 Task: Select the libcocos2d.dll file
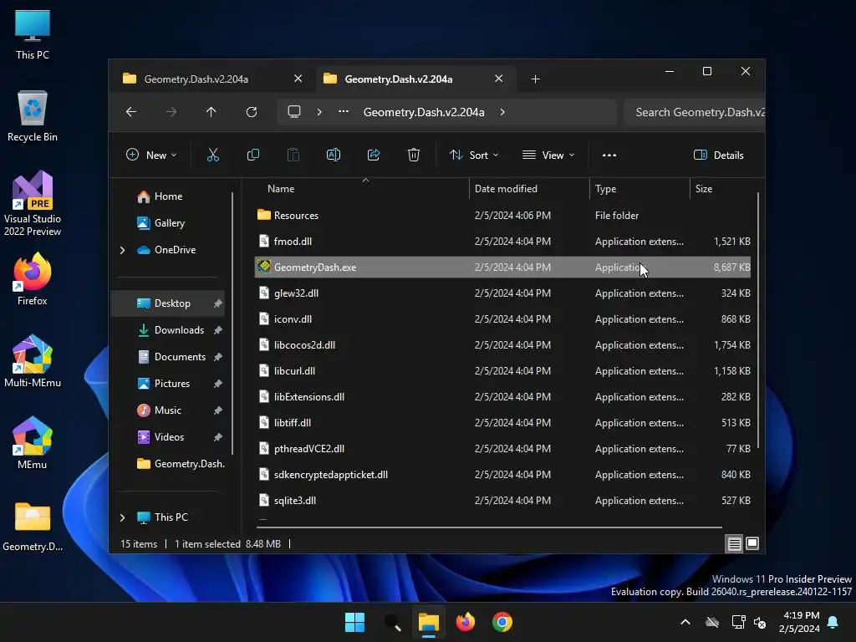coord(502,345)
